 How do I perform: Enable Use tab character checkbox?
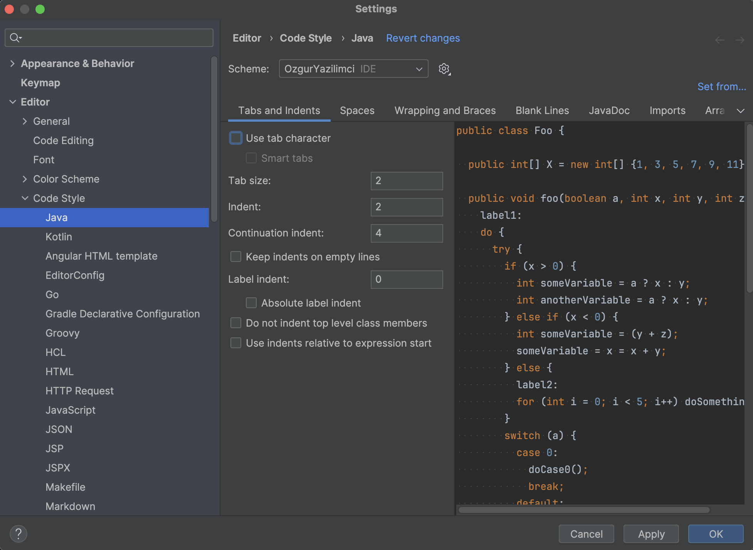(236, 138)
